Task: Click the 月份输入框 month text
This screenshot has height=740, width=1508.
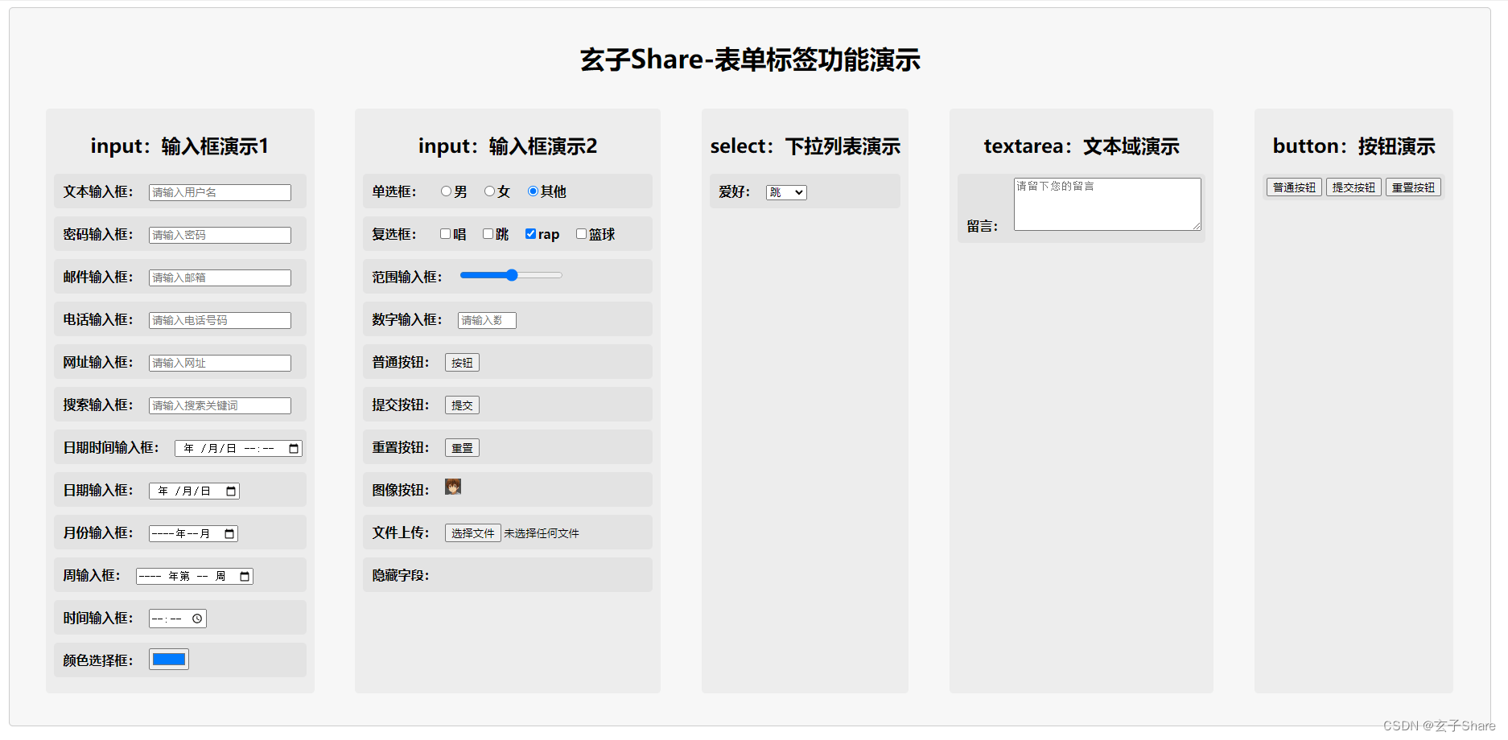Action: click(181, 534)
